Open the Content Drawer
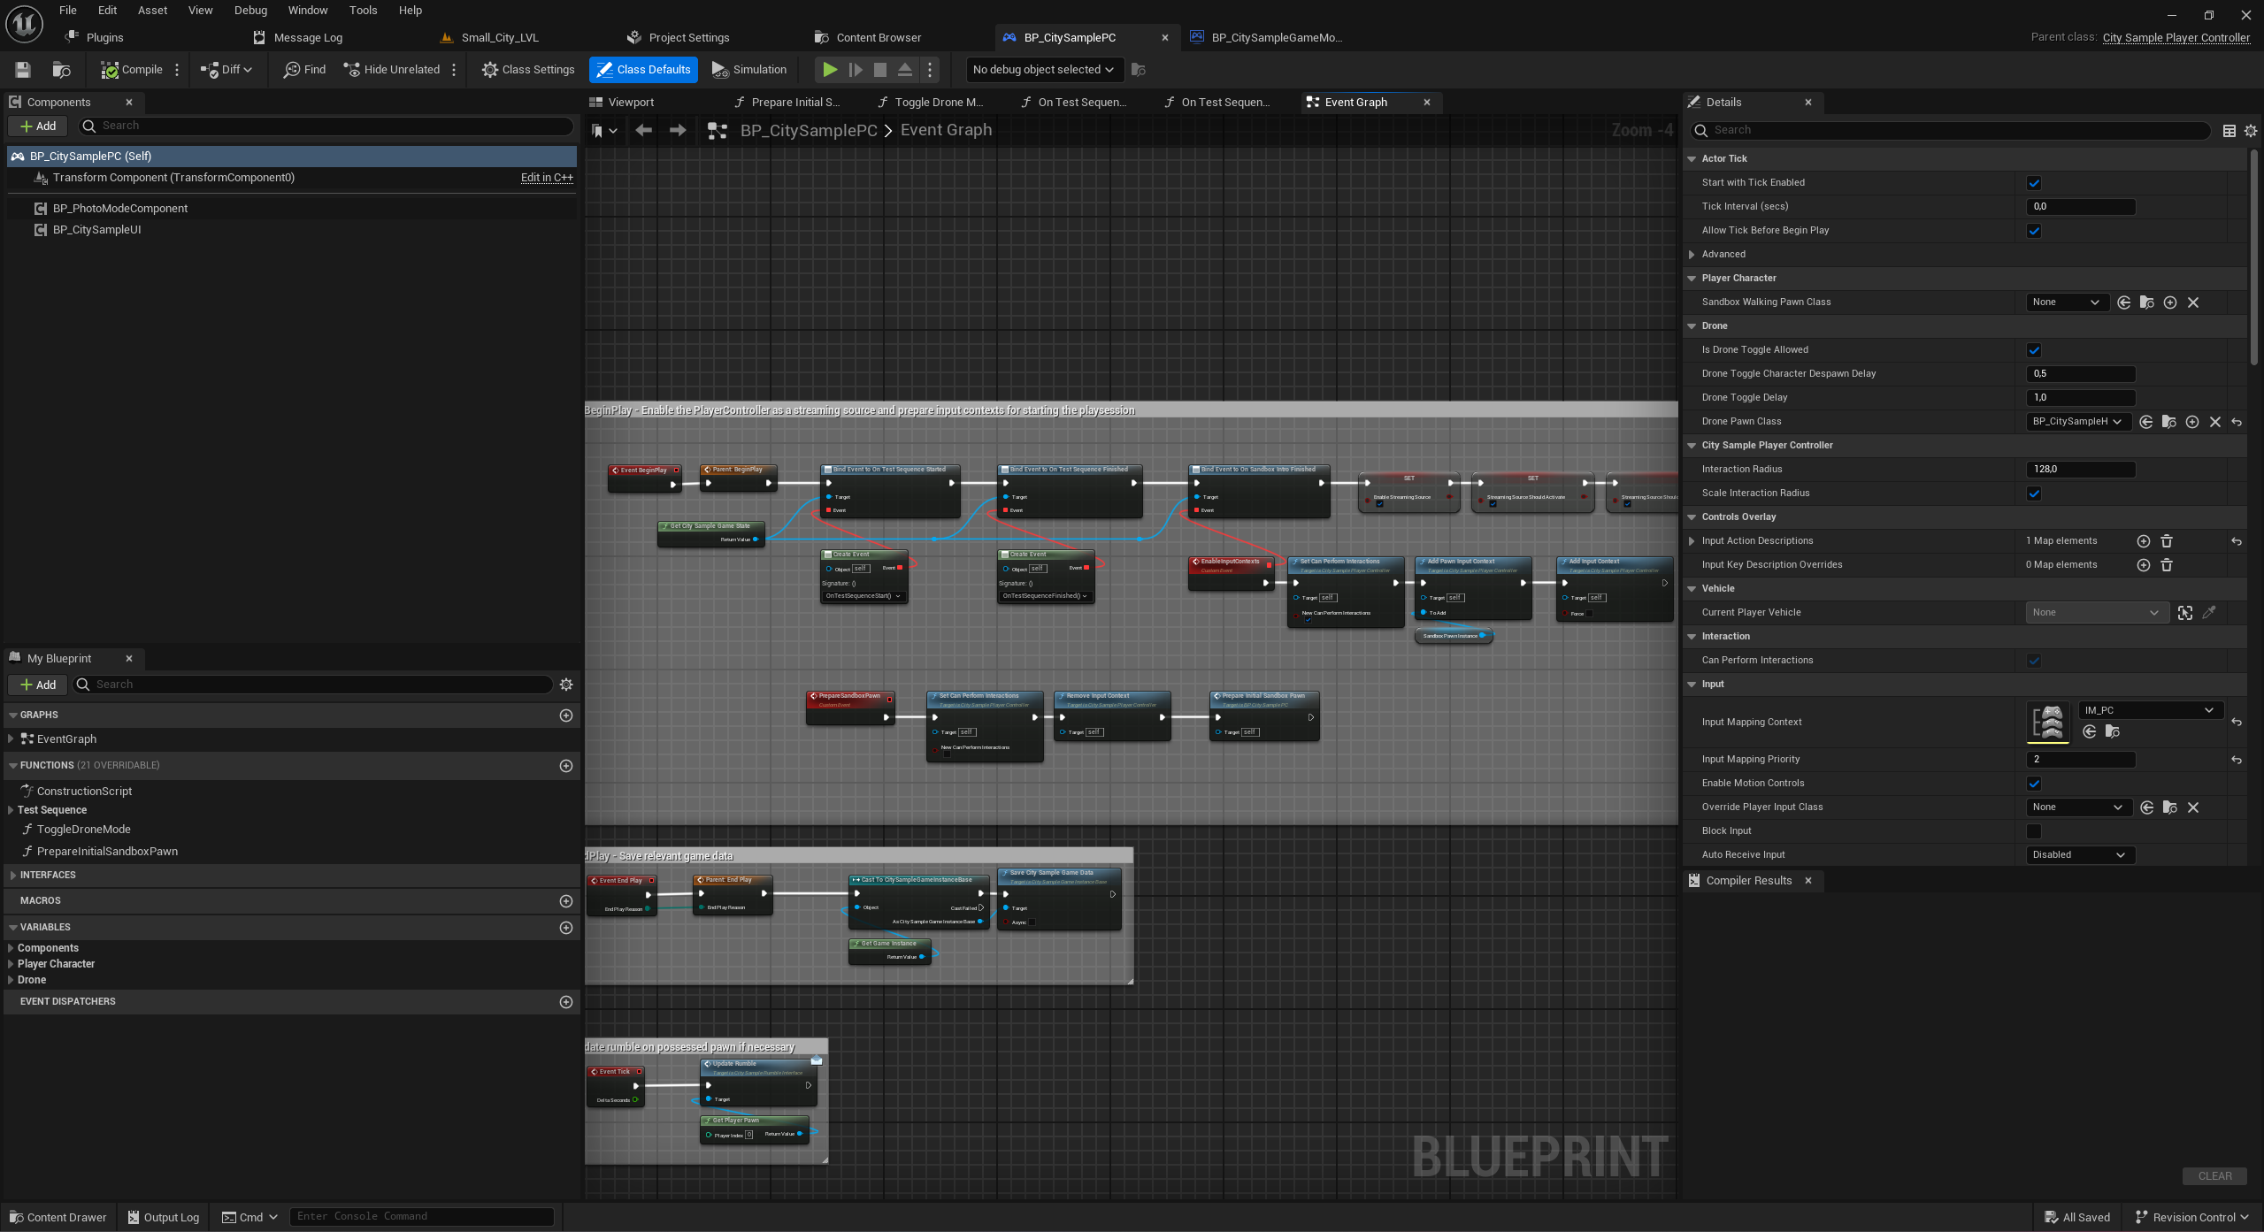 pos(58,1218)
